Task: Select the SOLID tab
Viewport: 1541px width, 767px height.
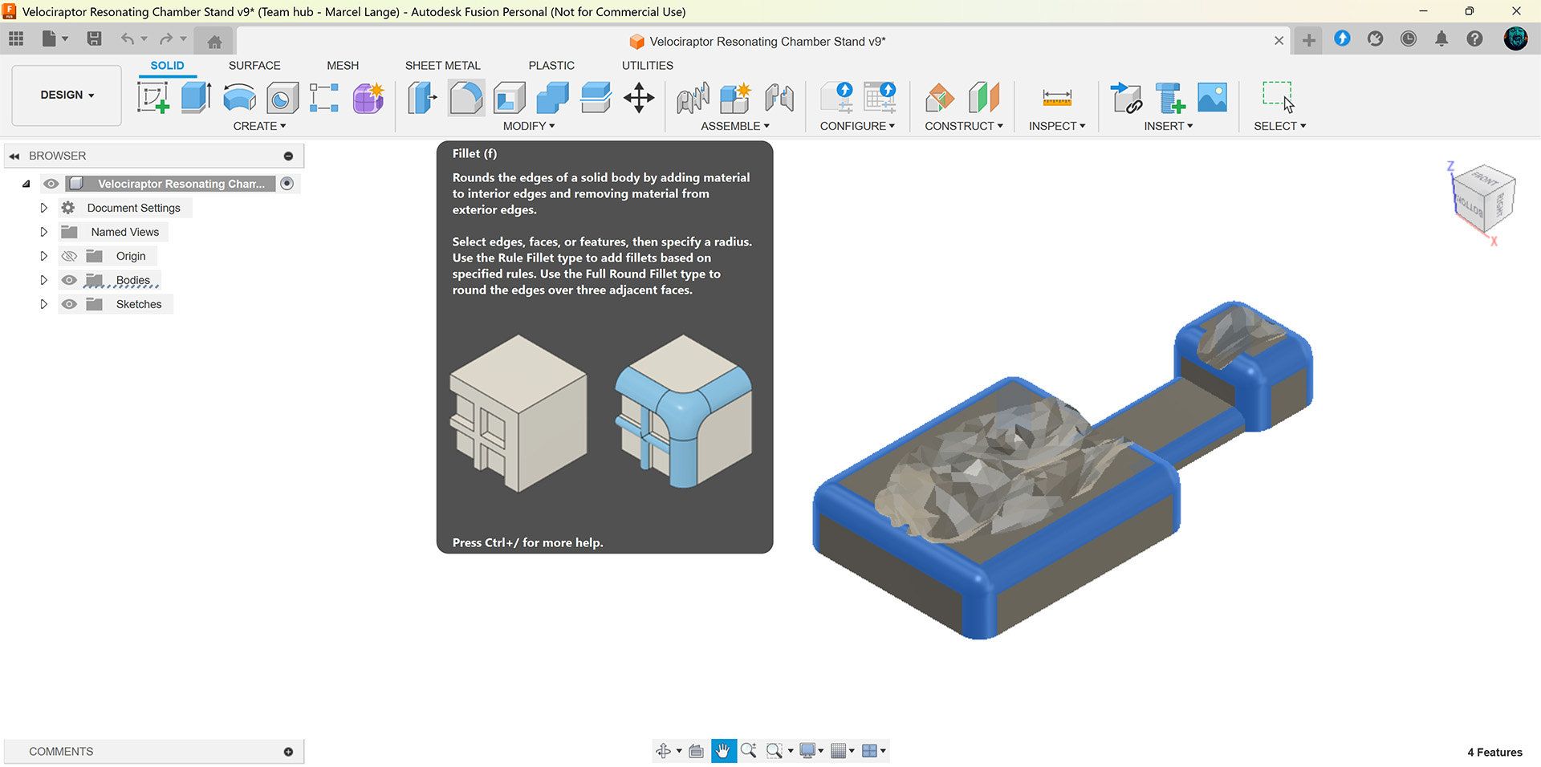Action: [167, 66]
